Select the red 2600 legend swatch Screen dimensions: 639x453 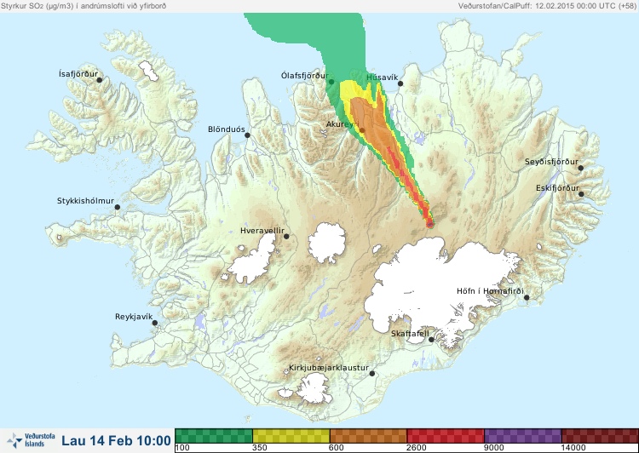pyautogui.click(x=446, y=435)
